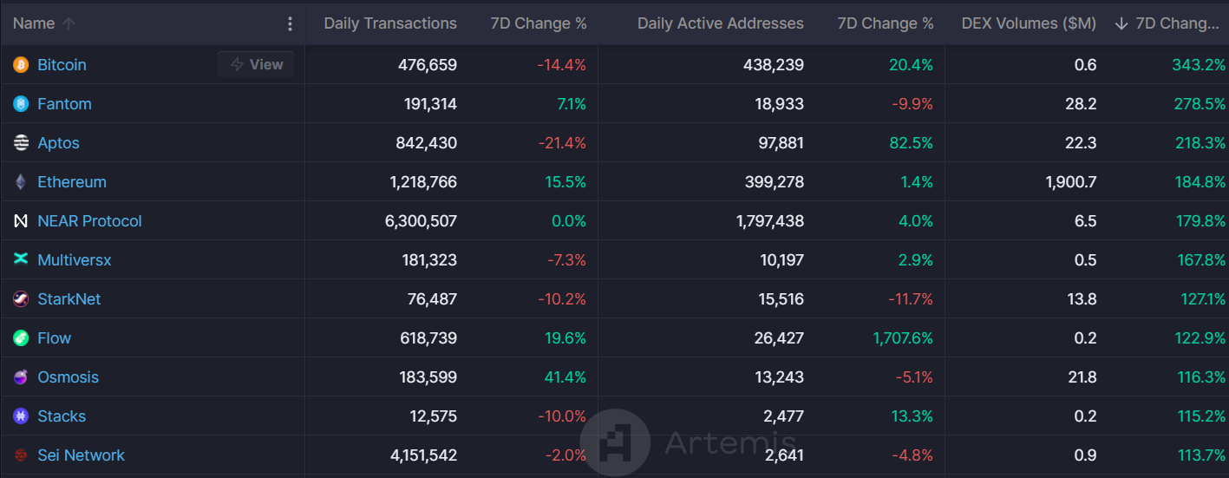Click the Flow logo icon
Screen dimensions: 1229x478
(x=21, y=338)
